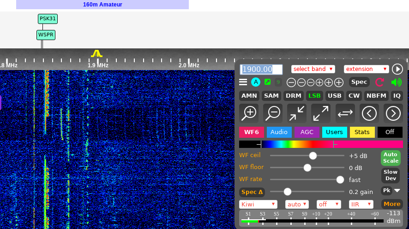Viewport: 409px width, 229px height.
Task: Open the hamburger menu icon
Action: pyautogui.click(x=243, y=82)
